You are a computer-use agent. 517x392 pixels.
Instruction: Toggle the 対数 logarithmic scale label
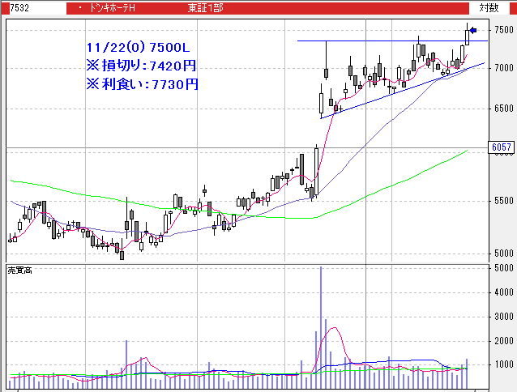click(x=488, y=7)
